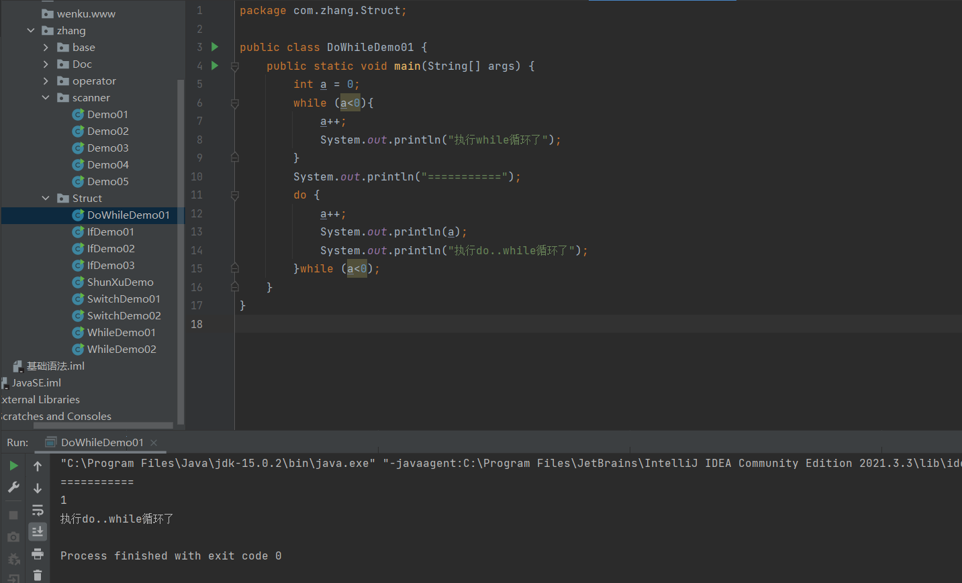
Task: Click the package com.zhang.Struct statement
Action: pos(323,11)
